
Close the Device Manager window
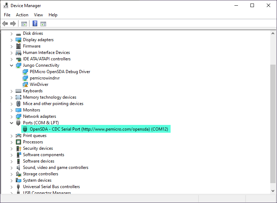[268, 5]
